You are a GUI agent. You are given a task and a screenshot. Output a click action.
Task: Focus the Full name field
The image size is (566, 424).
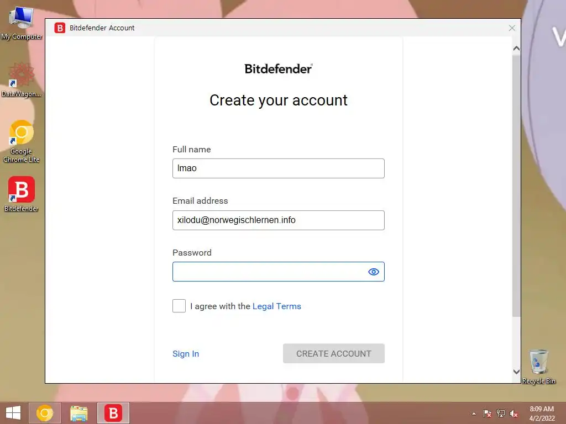point(279,168)
